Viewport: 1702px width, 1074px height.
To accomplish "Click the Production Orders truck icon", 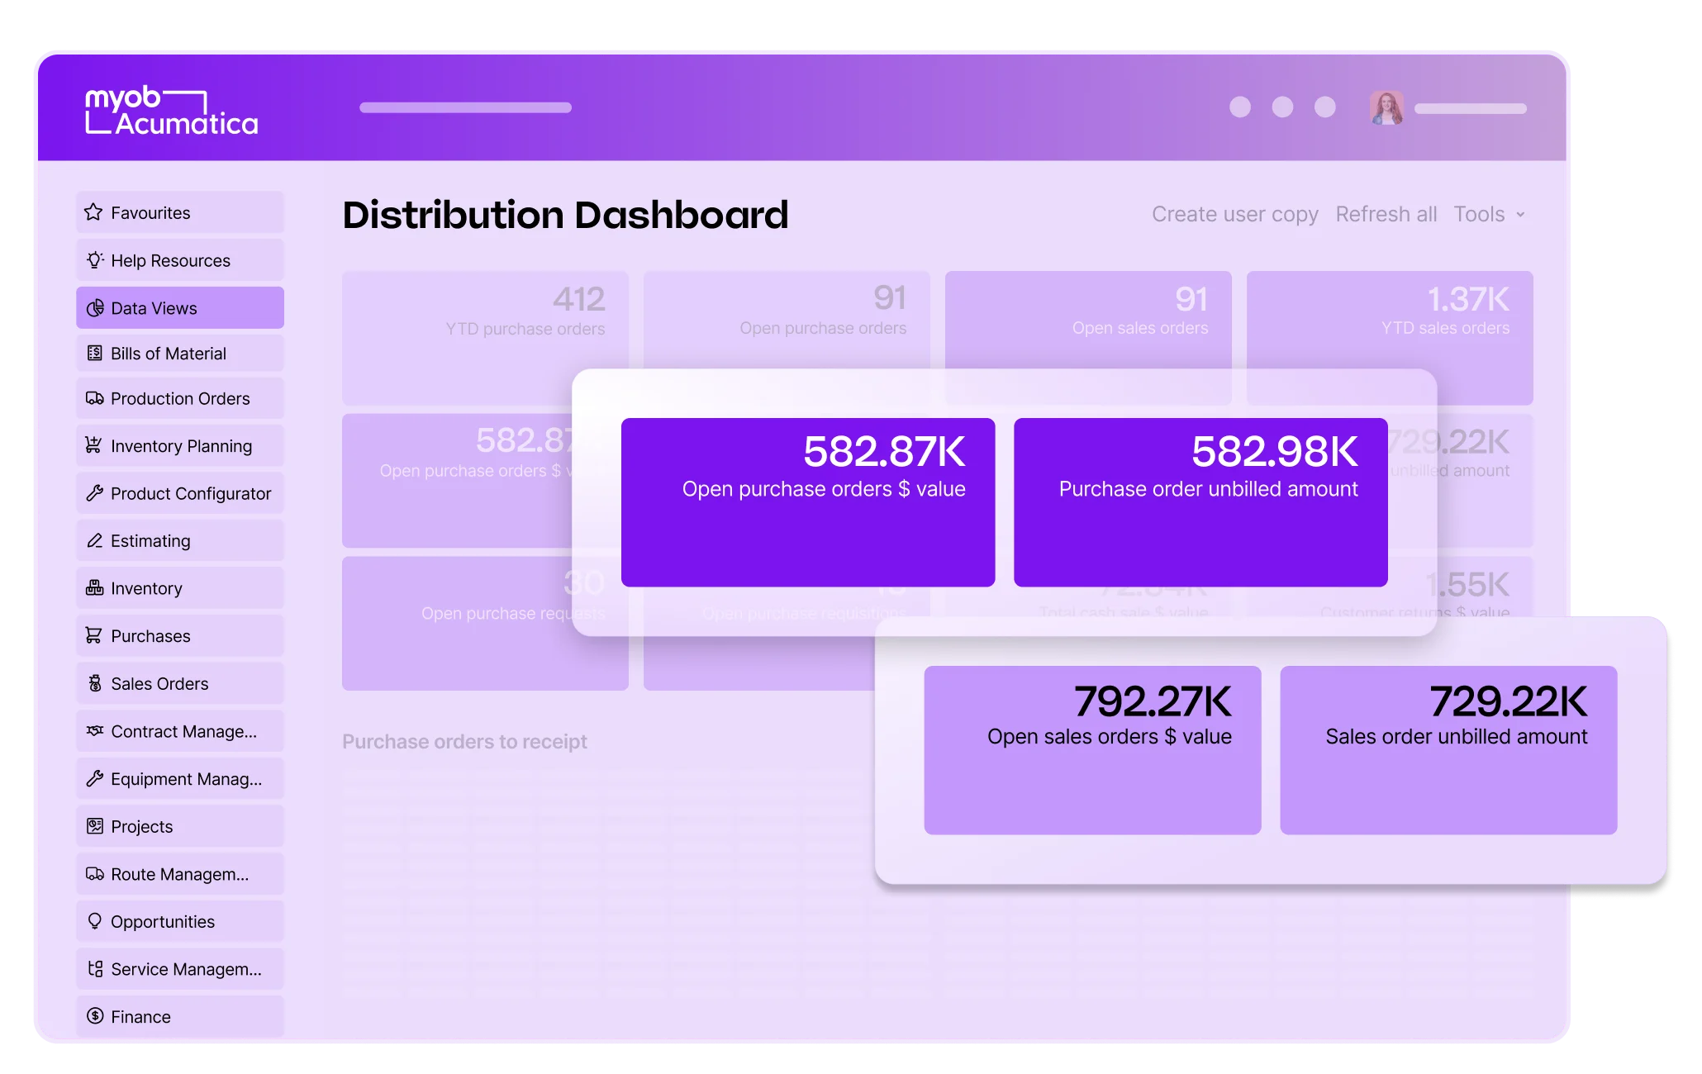I will 95,398.
